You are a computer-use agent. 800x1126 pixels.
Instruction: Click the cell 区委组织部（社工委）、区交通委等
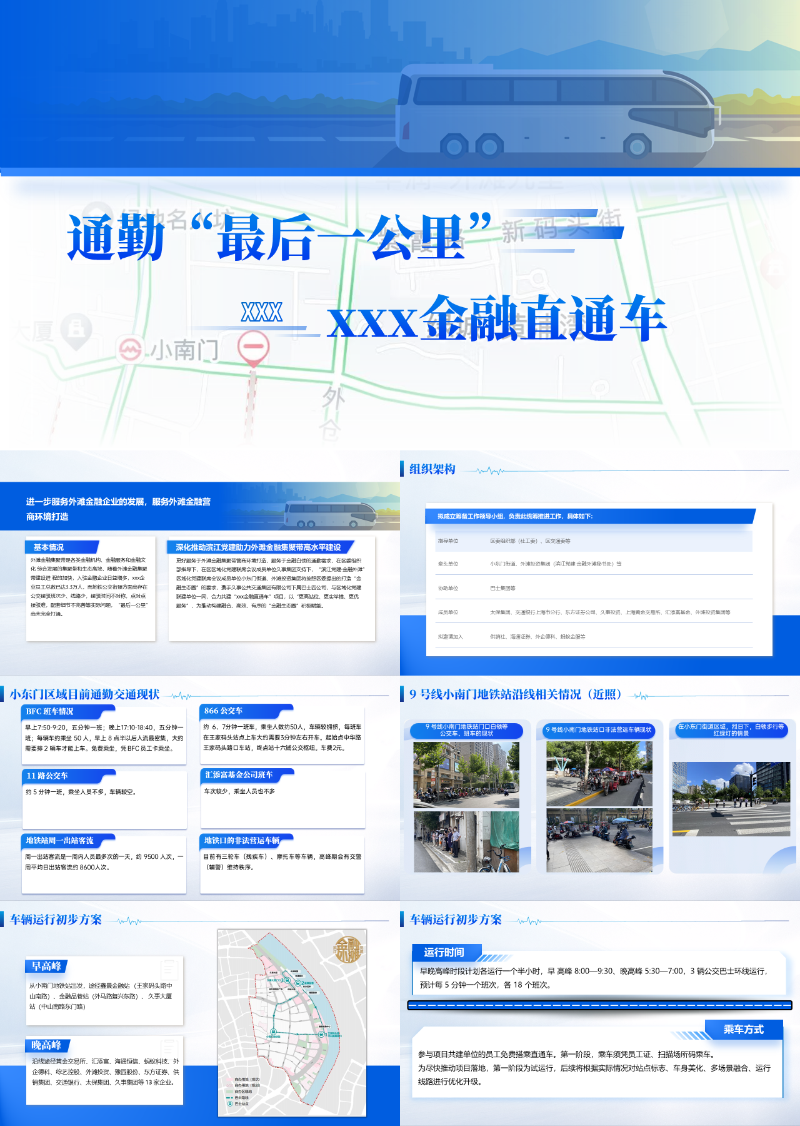pos(530,541)
